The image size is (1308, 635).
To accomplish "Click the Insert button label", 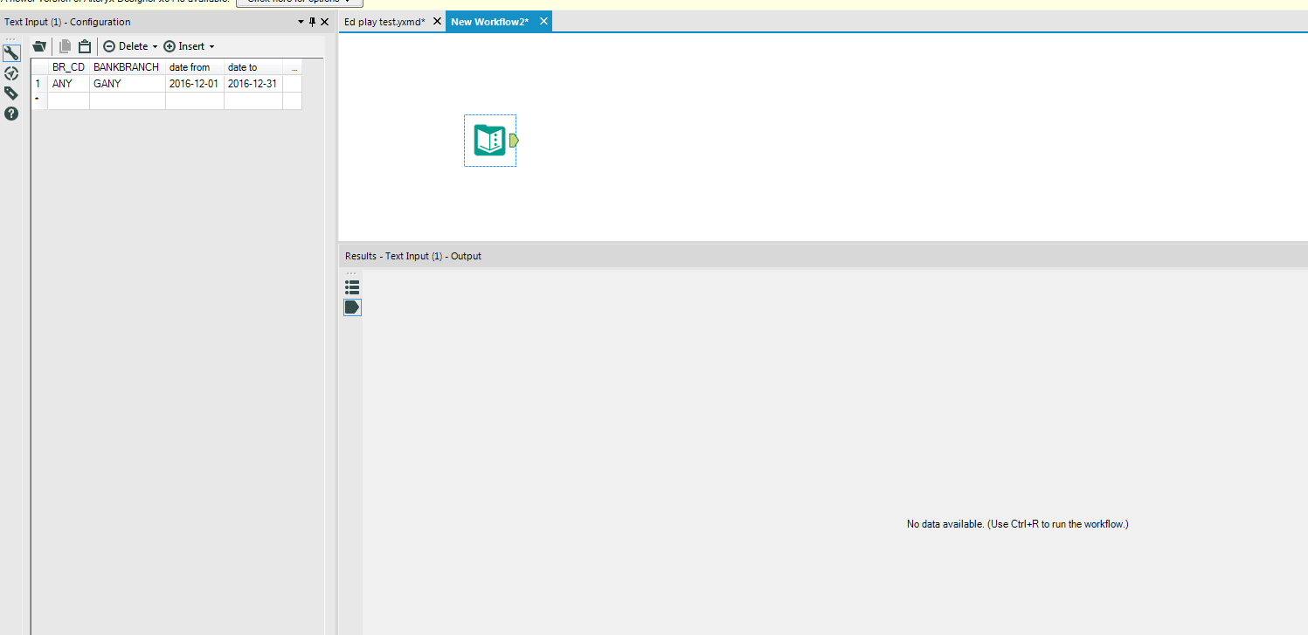I will 190,45.
